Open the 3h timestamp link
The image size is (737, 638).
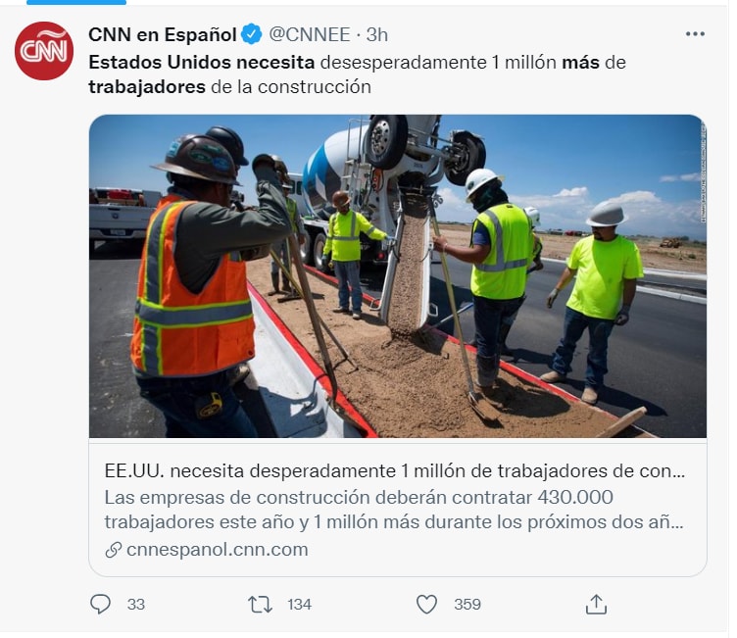coord(377,34)
